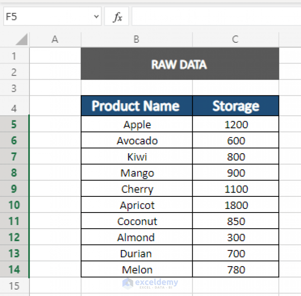This screenshot has height=296, width=301.
Task: Select the cell containing Melon
Action: pyautogui.click(x=137, y=269)
